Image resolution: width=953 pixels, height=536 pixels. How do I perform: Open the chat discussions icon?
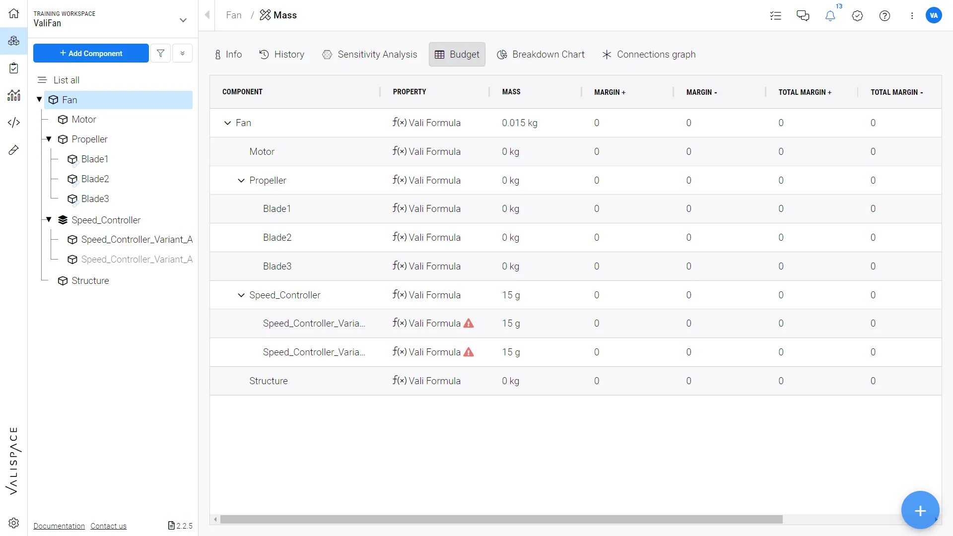pos(803,16)
